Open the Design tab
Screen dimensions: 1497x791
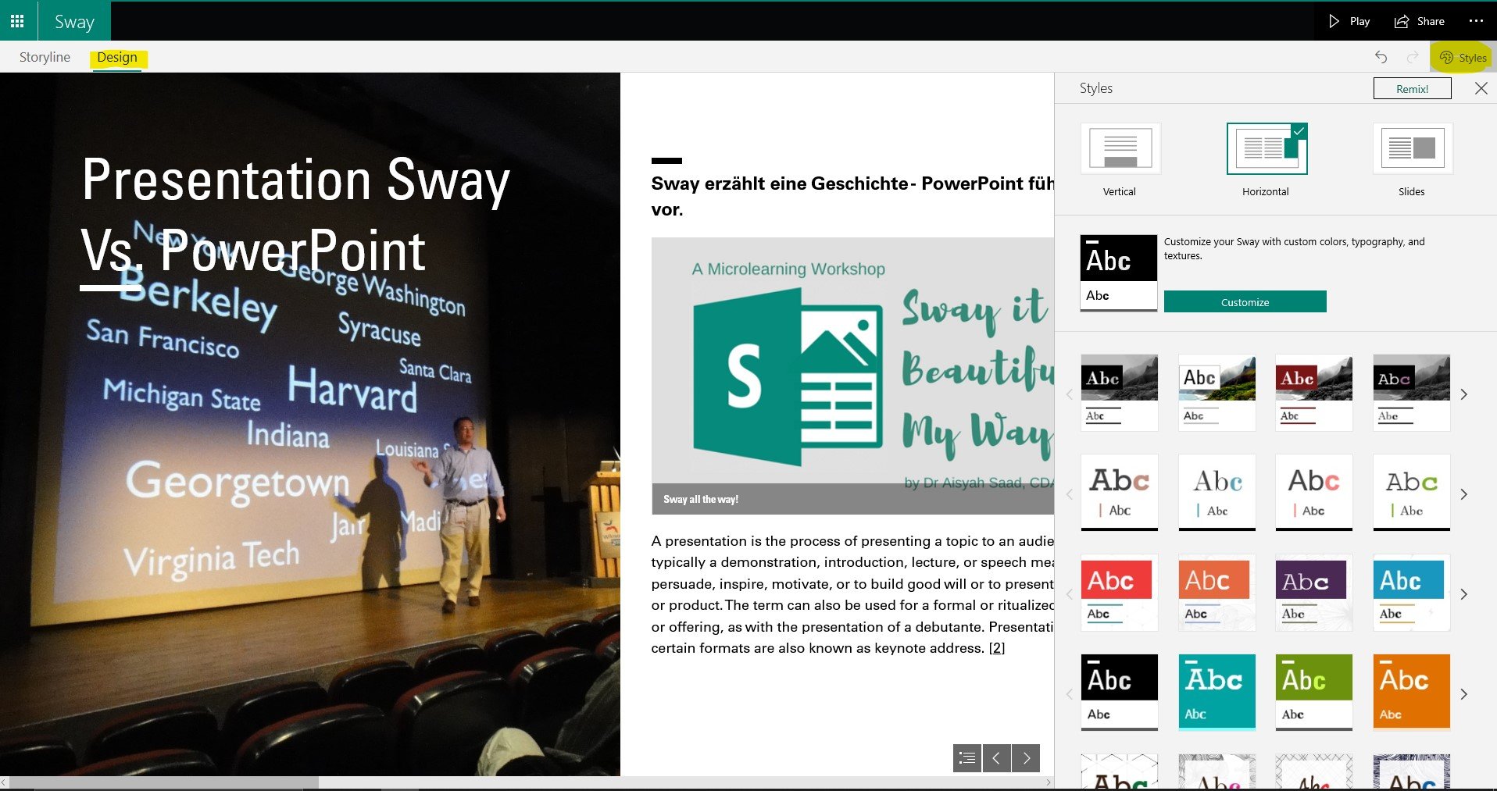coord(116,56)
